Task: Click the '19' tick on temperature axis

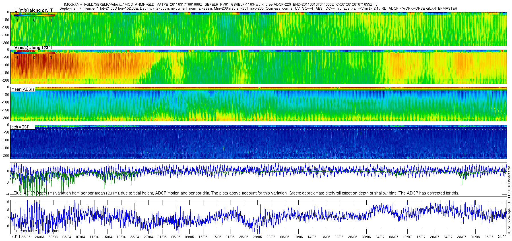Action: [x=7, y=202]
